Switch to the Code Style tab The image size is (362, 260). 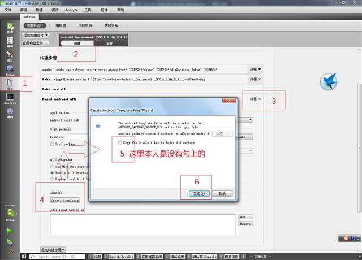[85, 25]
